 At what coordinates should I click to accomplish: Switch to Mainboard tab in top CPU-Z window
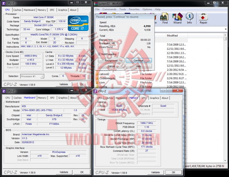(x=29, y=10)
